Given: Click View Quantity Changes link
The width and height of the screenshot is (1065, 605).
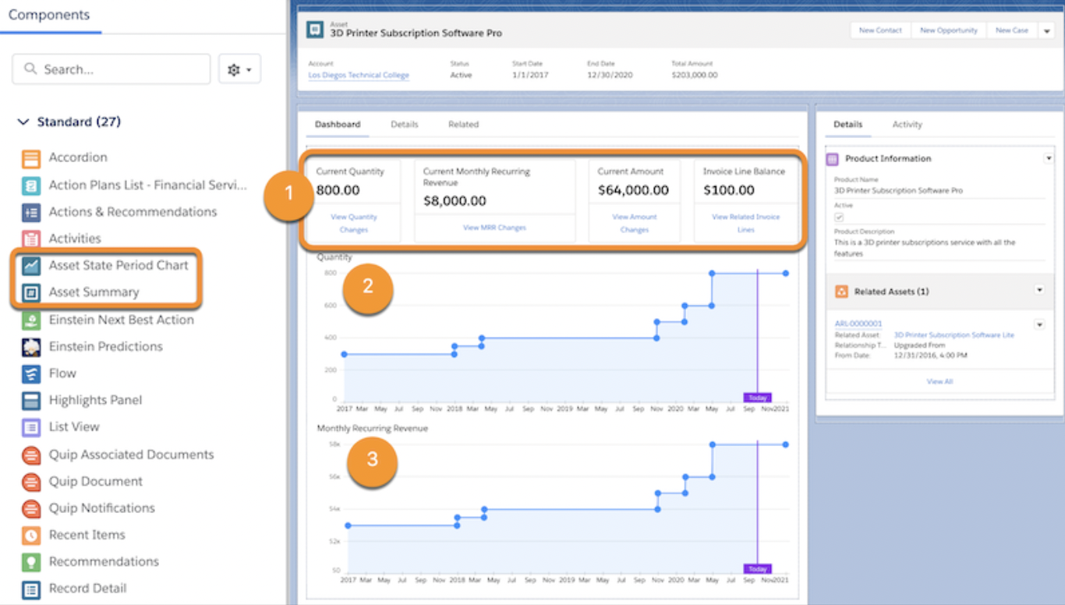Looking at the screenshot, I should click(x=354, y=223).
